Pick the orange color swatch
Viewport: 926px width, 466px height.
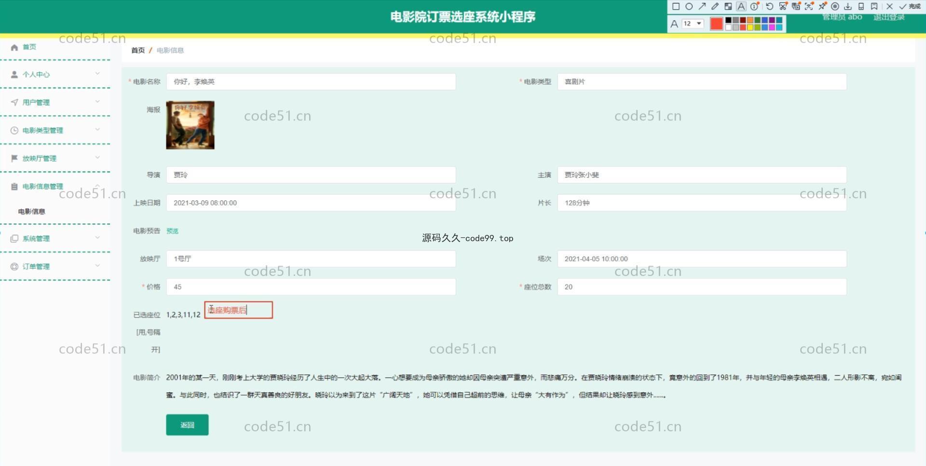750,20
